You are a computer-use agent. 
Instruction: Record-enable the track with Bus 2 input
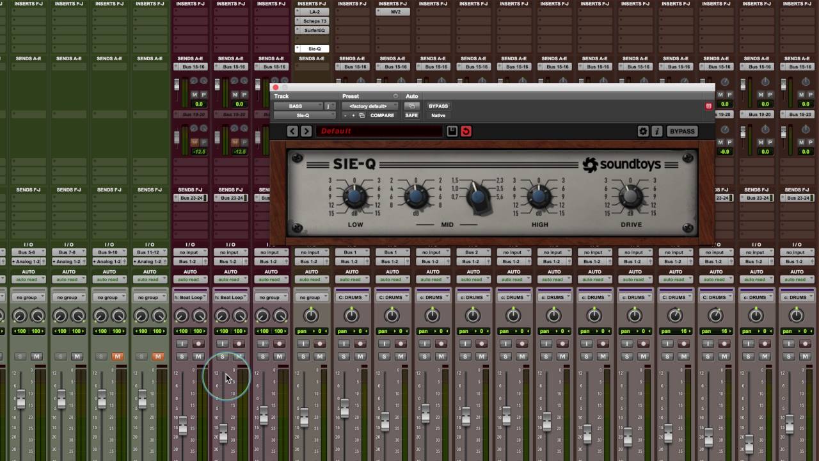click(481, 344)
